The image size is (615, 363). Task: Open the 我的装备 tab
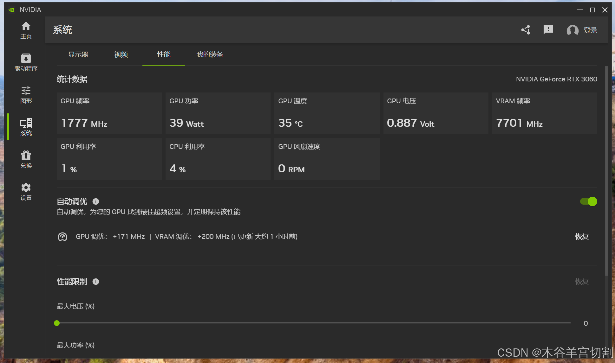210,54
